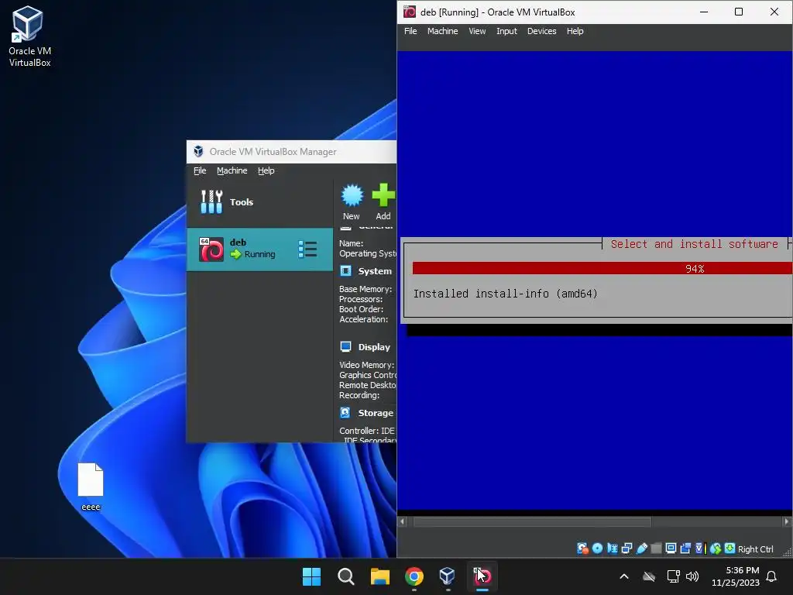Select the Oracle VM VirtualBox desktop shortcut

coord(30,36)
